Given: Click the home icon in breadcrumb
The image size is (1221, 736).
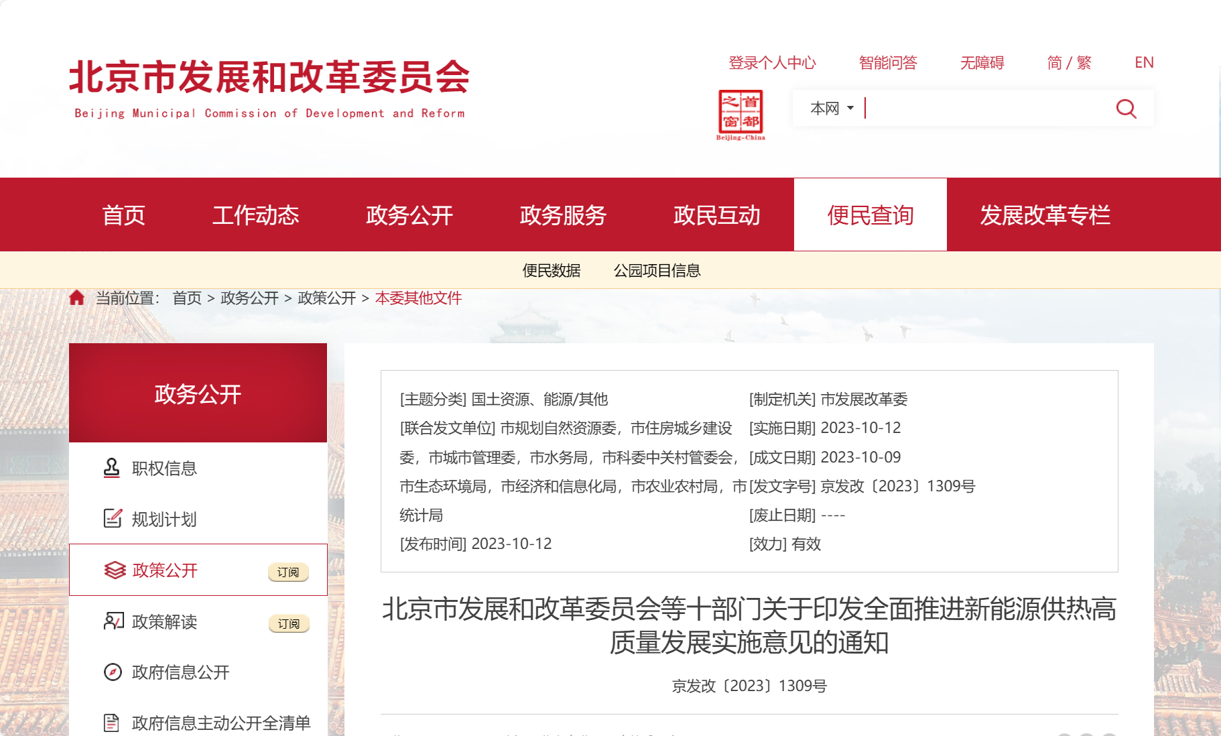Looking at the screenshot, I should click(76, 298).
